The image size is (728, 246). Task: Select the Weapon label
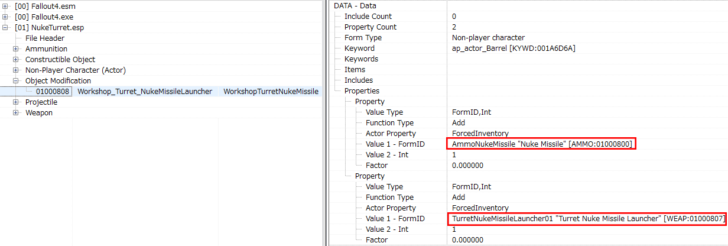[x=39, y=112]
